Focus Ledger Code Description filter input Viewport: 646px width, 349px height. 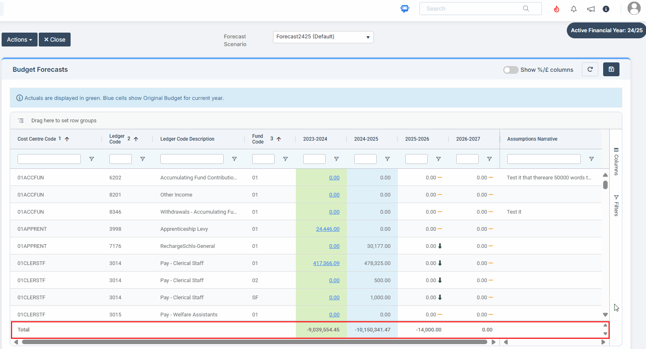pyautogui.click(x=192, y=159)
